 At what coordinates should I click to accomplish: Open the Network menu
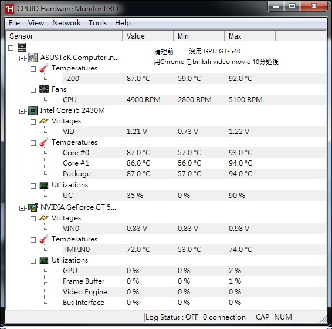(x=66, y=23)
